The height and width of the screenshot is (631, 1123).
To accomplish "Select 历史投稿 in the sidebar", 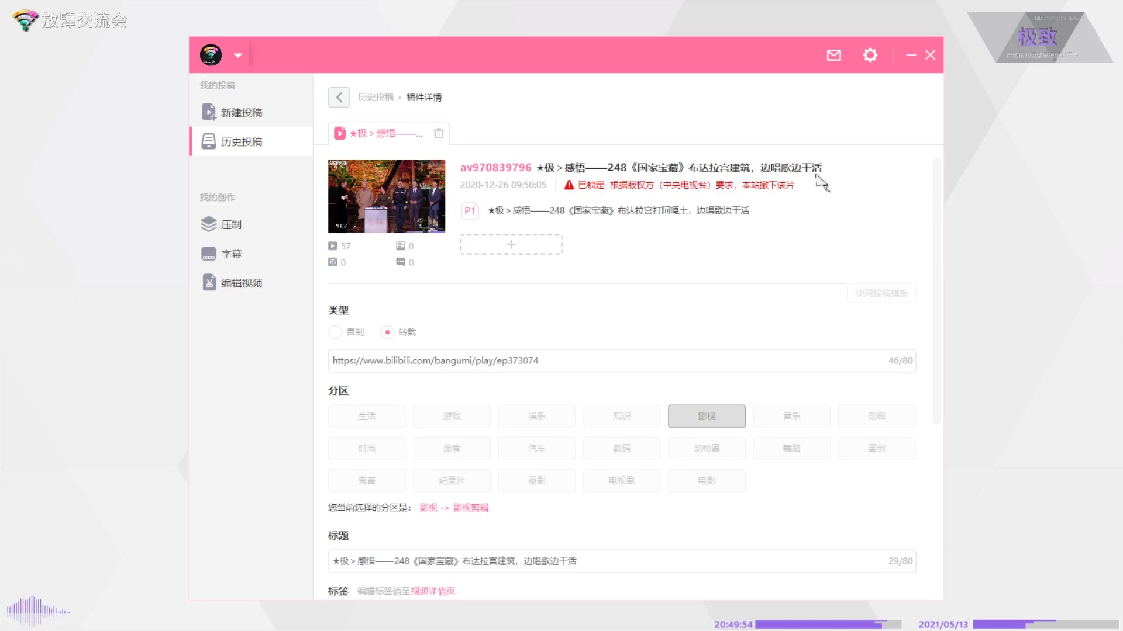I will pyautogui.click(x=252, y=141).
